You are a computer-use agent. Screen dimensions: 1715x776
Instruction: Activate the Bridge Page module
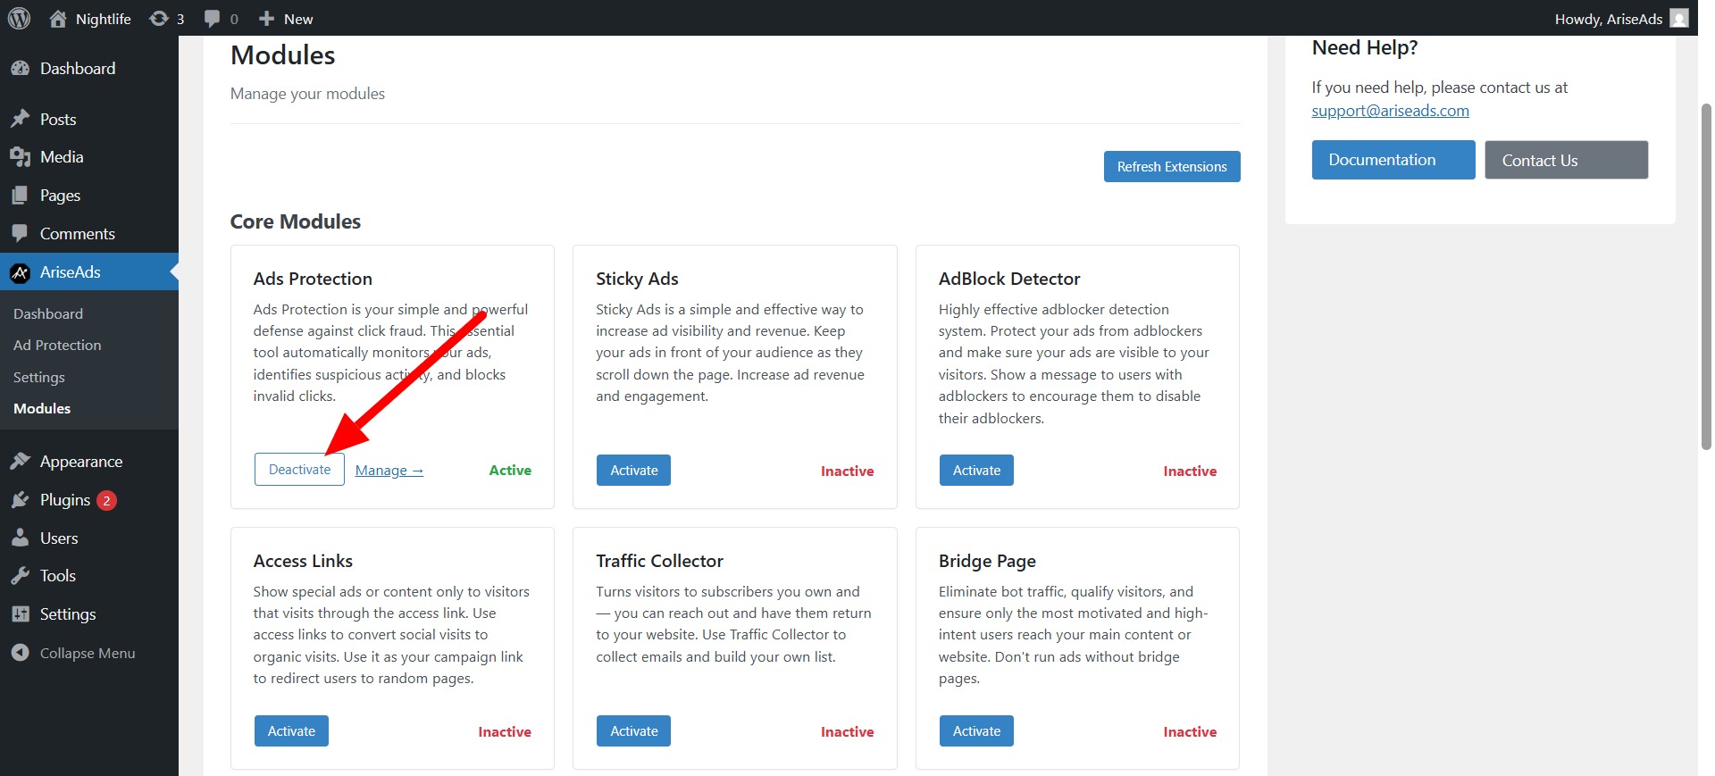(976, 731)
